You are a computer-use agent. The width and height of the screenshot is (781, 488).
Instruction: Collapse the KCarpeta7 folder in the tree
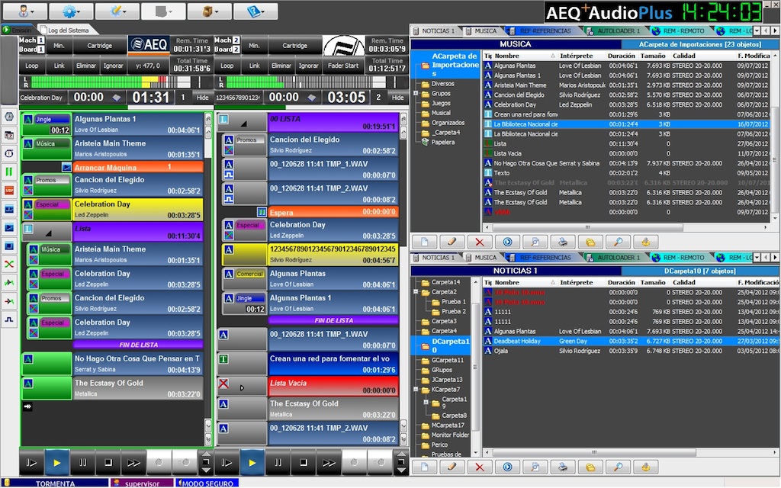point(416,390)
